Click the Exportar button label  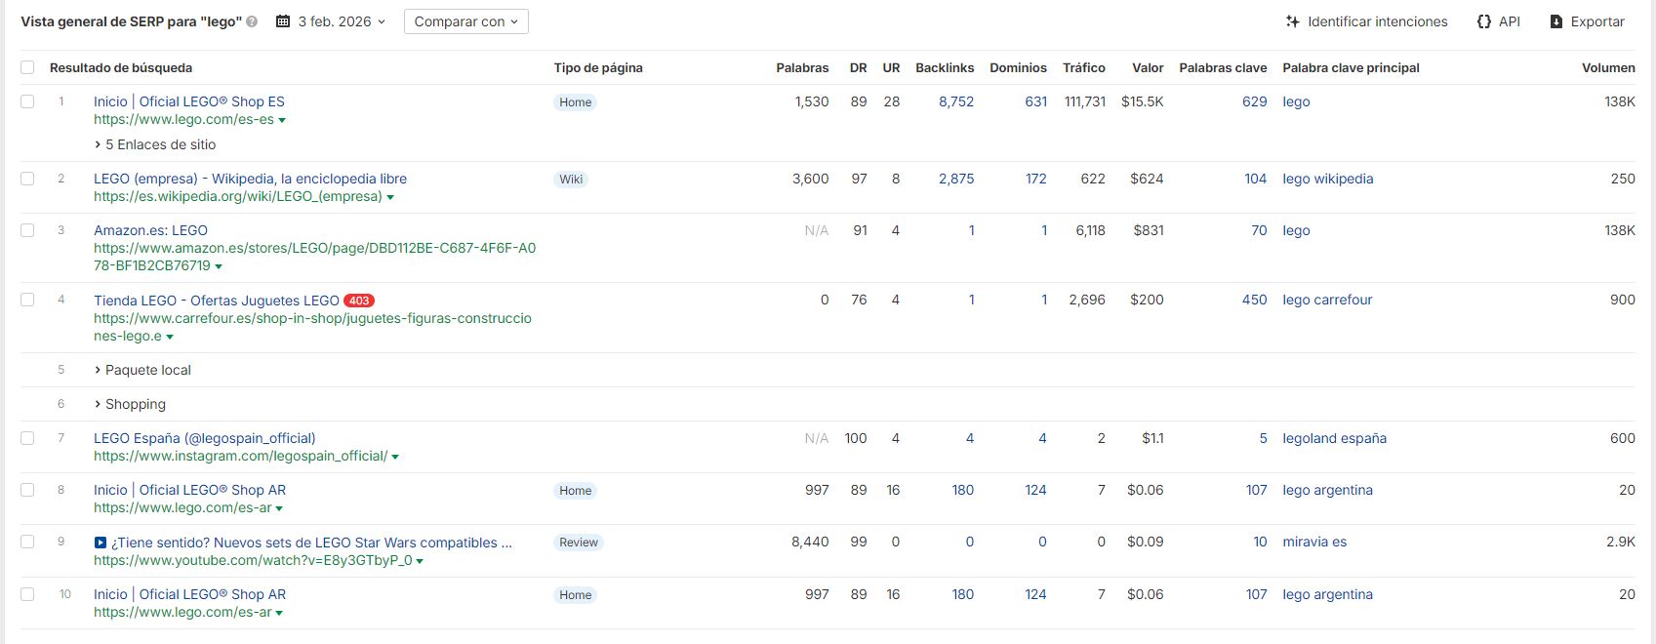1597,21
